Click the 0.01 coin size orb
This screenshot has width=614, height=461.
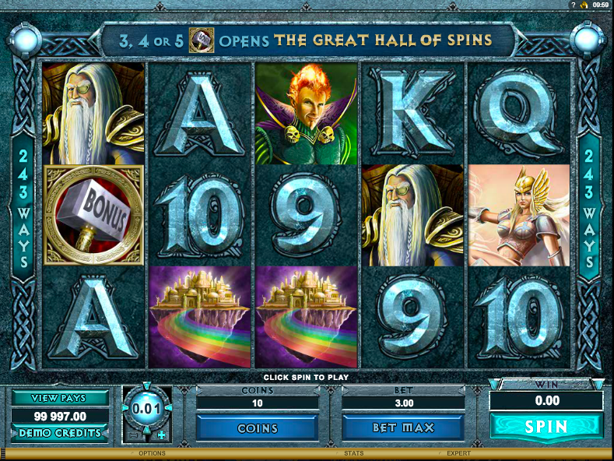click(x=146, y=410)
